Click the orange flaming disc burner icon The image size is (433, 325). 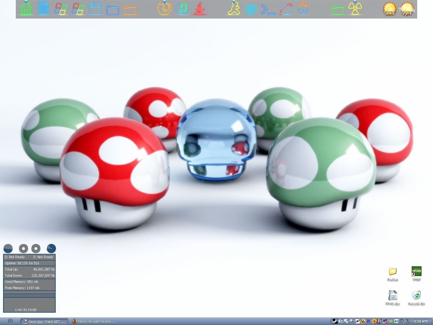[303, 9]
